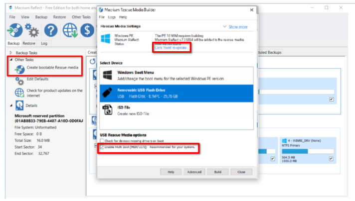
Task: Click the Create bootable Rescue media icon
Action: pos(20,70)
